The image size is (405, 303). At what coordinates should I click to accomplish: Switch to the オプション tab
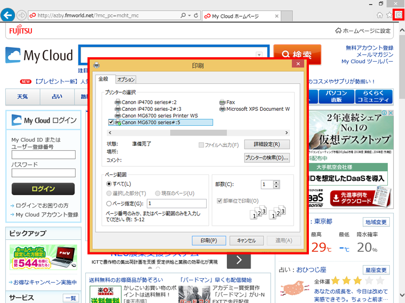[x=126, y=79]
